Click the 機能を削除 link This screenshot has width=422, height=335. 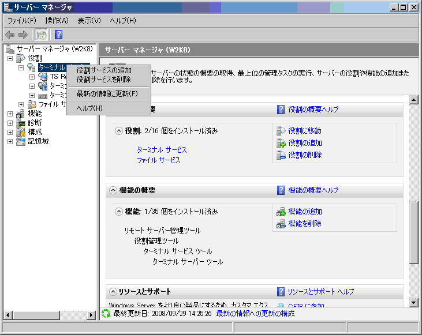tap(305, 224)
